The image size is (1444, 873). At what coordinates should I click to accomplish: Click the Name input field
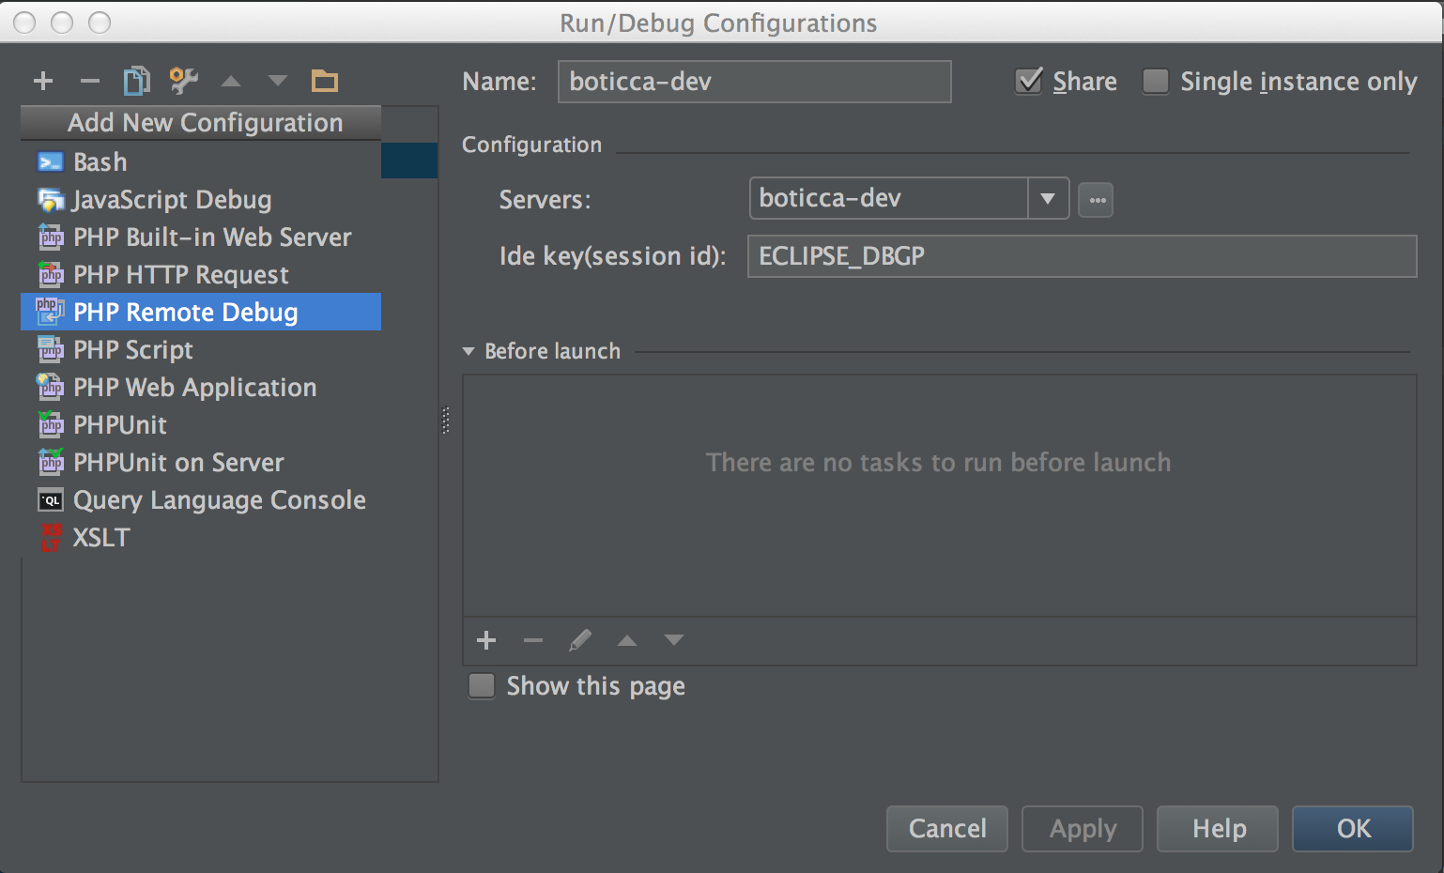click(x=754, y=82)
